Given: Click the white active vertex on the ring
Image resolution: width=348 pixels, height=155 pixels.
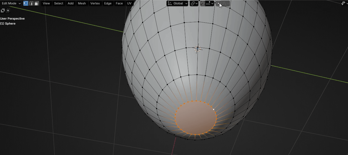Looking at the screenshot, I should (214, 109).
